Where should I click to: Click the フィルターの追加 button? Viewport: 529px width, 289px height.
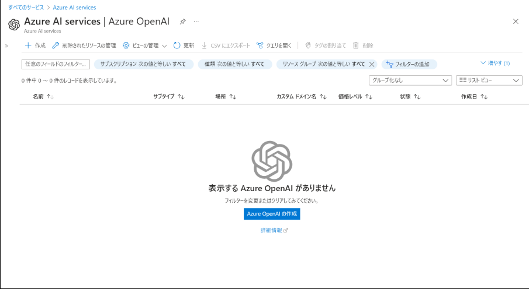[x=409, y=64]
